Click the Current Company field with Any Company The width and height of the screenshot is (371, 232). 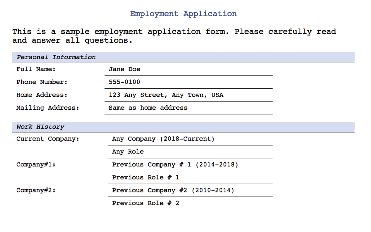(190, 139)
